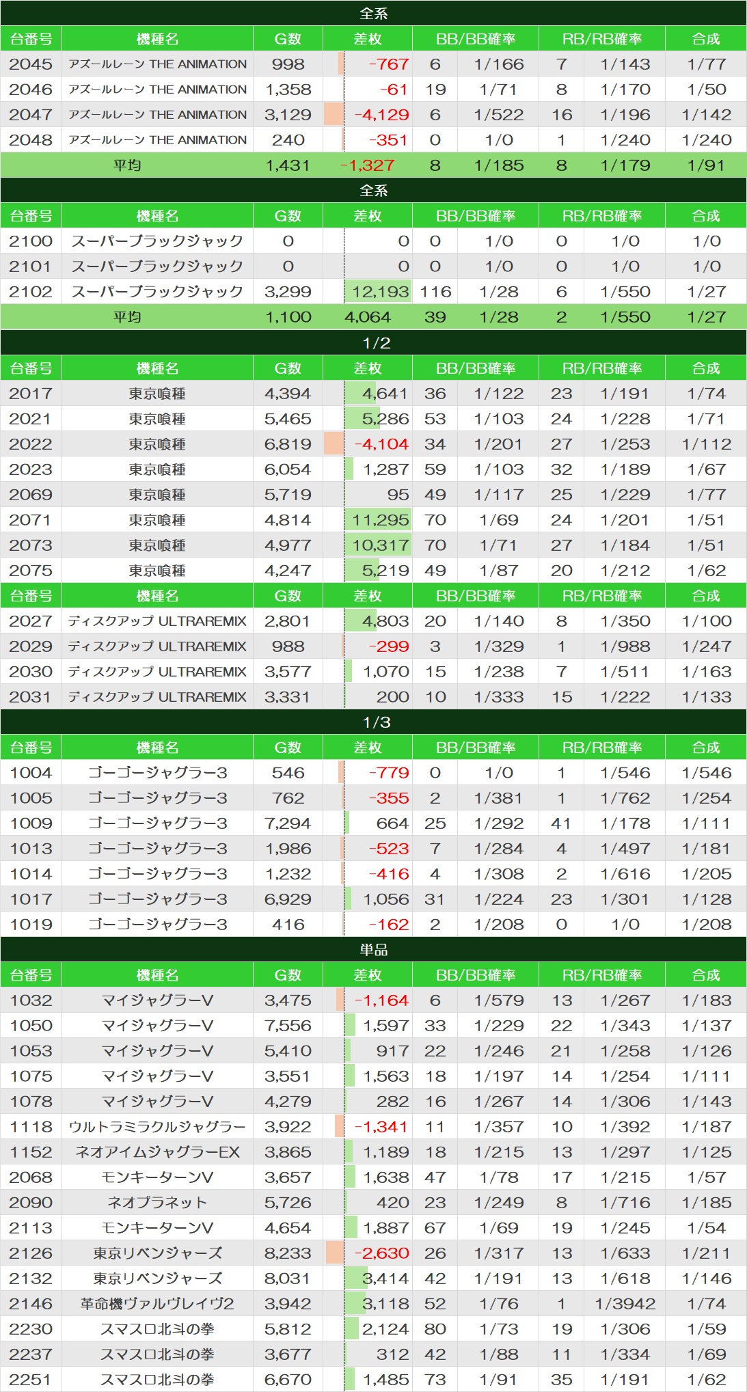Click machine number 1019

pyautogui.click(x=31, y=925)
